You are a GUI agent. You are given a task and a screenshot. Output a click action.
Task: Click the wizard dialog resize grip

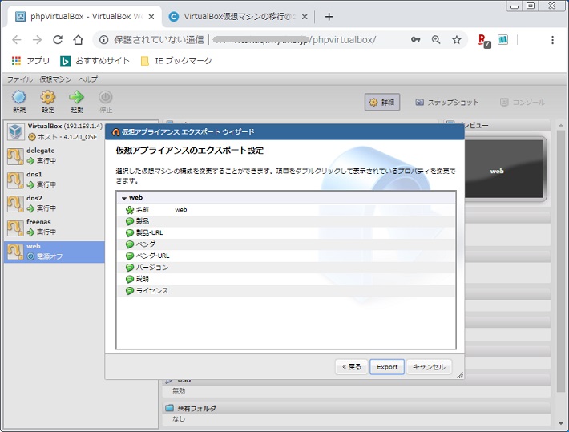(460, 375)
